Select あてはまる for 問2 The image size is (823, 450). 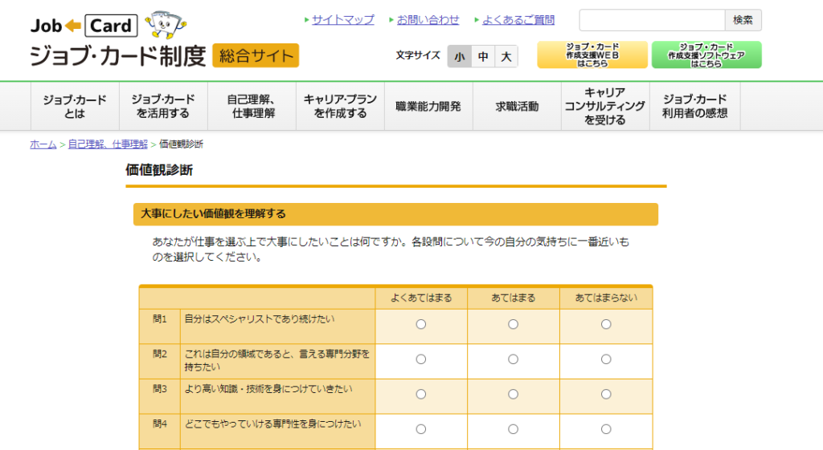(513, 359)
